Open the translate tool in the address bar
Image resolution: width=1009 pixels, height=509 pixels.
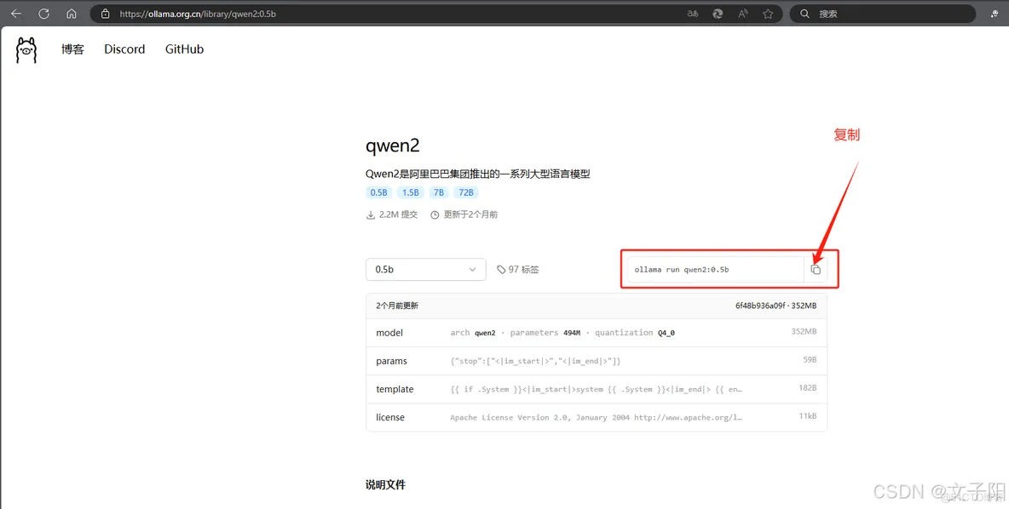coord(693,13)
